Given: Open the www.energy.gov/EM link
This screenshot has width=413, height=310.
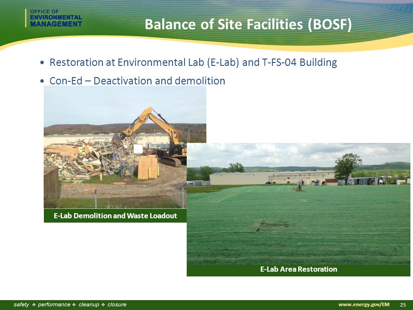Looking at the screenshot, I should [364, 305].
